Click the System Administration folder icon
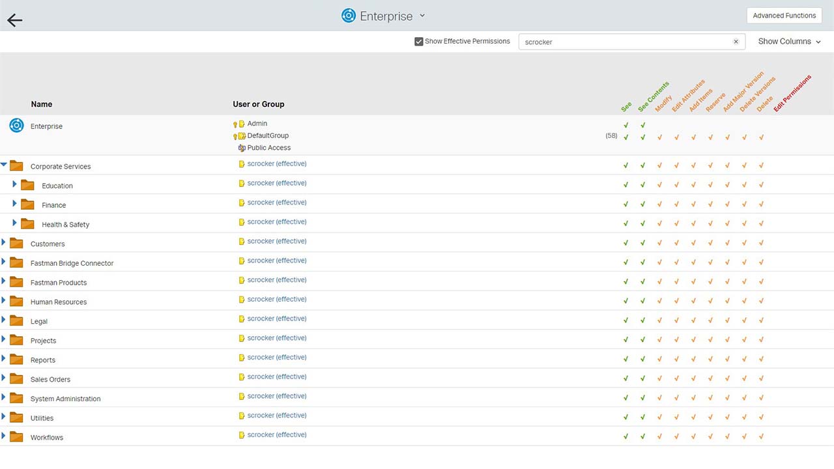834x469 pixels. (16, 398)
